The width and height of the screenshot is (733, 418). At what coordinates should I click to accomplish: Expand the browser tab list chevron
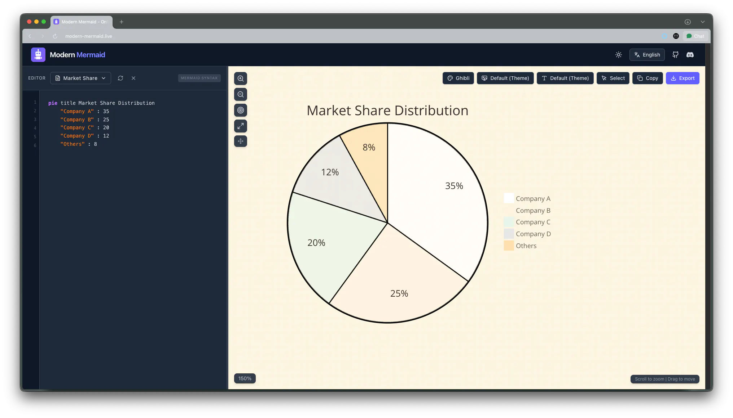tap(703, 22)
